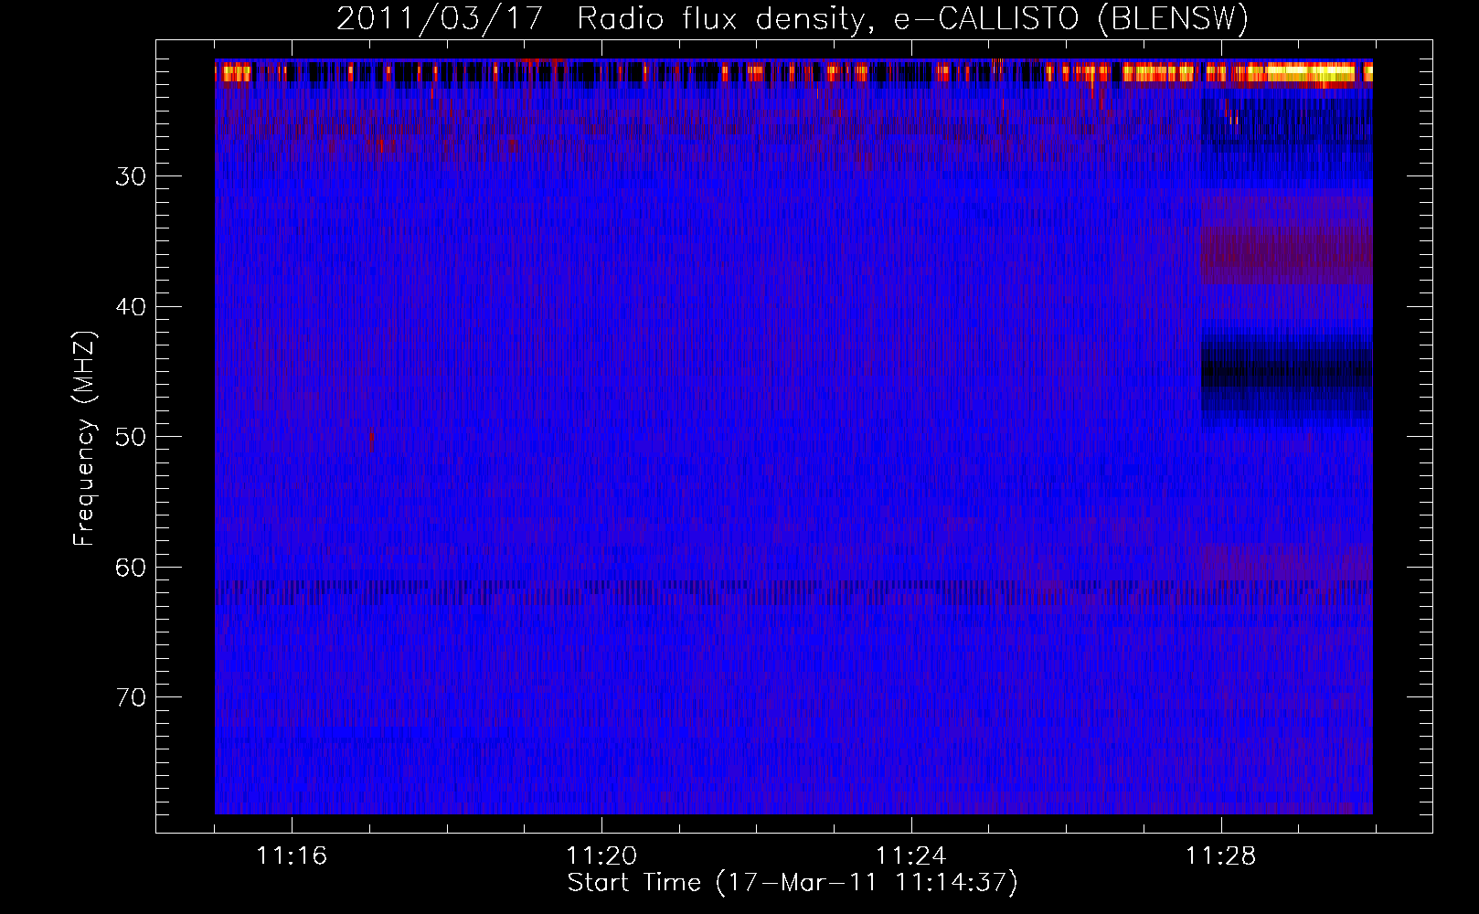Viewport: 1479px width, 914px height.
Task: Click the 60 frequency tick label
Action: click(x=131, y=568)
